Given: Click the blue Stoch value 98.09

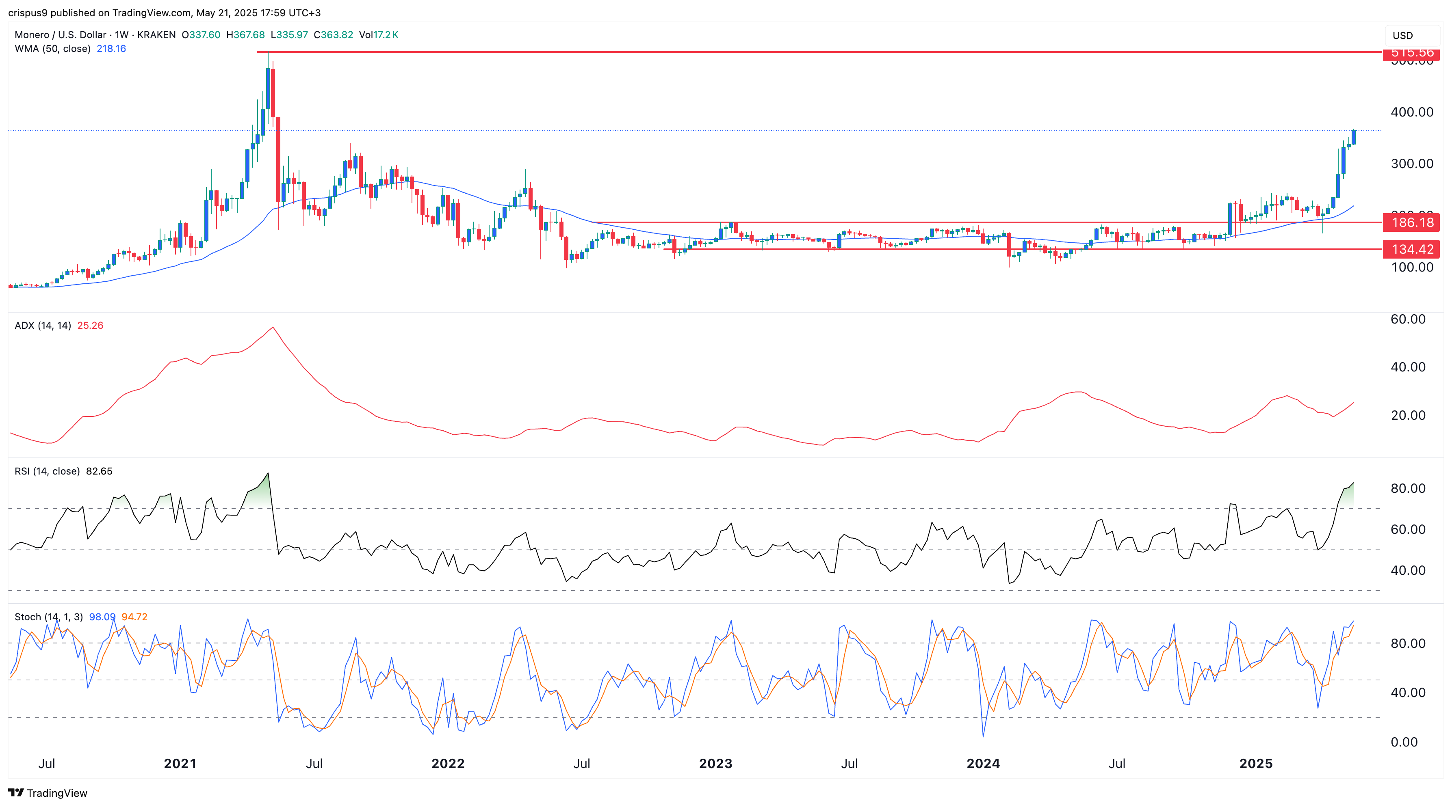Looking at the screenshot, I should tap(102, 617).
